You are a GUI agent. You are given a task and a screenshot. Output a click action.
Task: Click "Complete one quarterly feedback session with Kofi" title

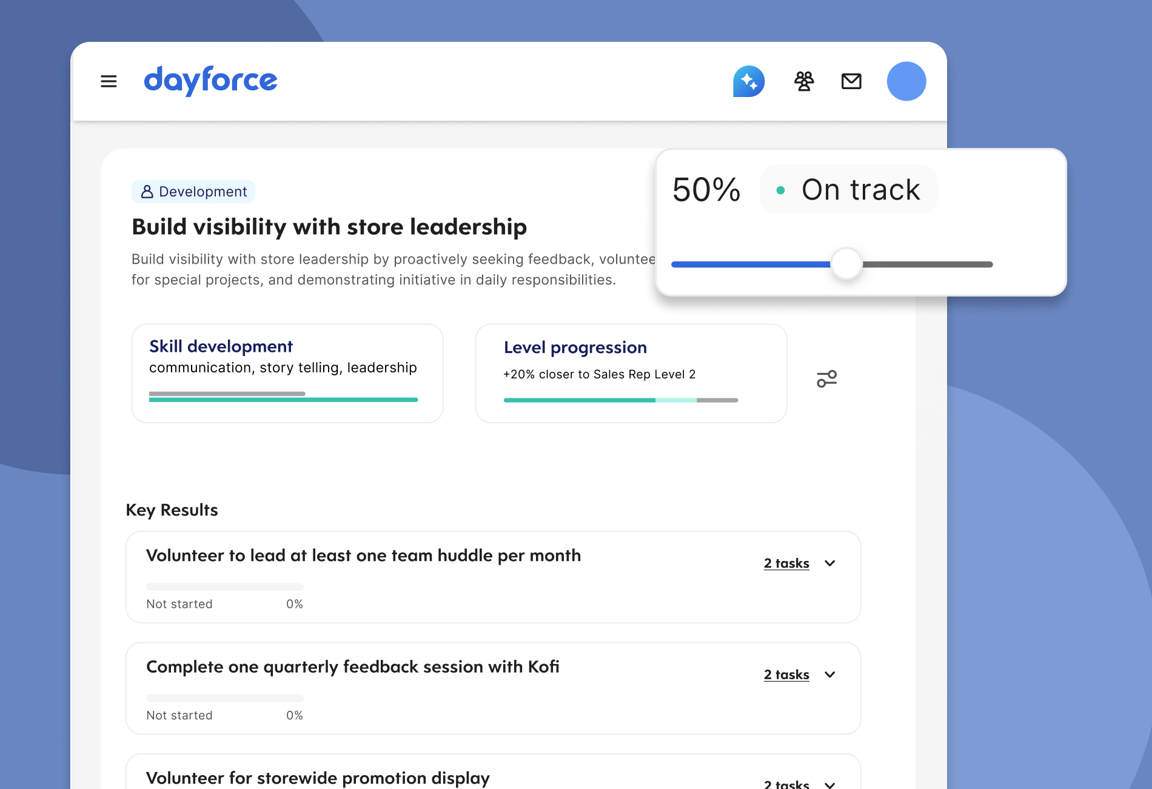tap(353, 667)
